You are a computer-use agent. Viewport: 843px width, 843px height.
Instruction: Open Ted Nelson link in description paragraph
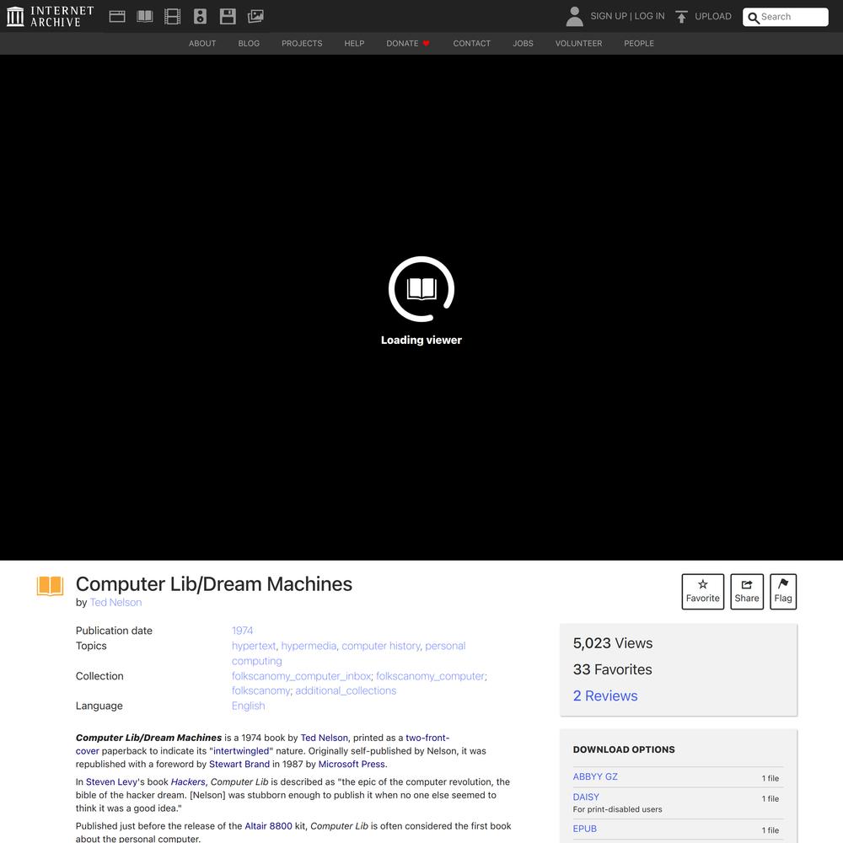point(325,738)
